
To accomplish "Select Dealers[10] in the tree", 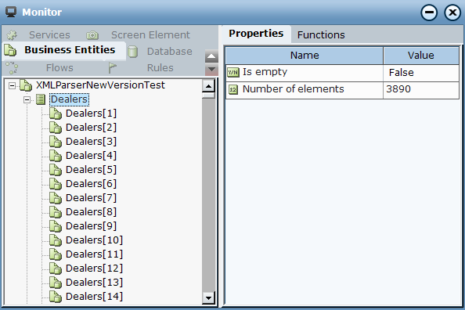I will point(94,240).
